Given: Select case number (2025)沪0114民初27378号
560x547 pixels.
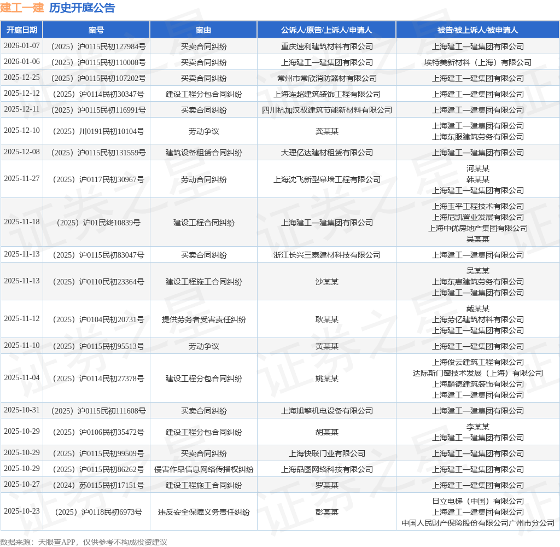Looking at the screenshot, I should 98,379.
